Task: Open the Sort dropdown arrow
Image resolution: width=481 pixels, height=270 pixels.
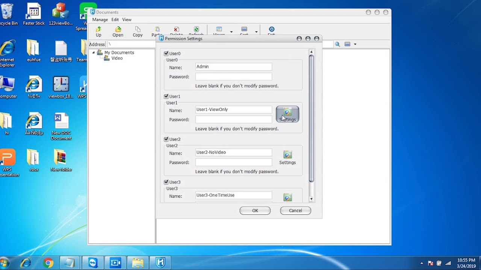Action: [x=256, y=32]
